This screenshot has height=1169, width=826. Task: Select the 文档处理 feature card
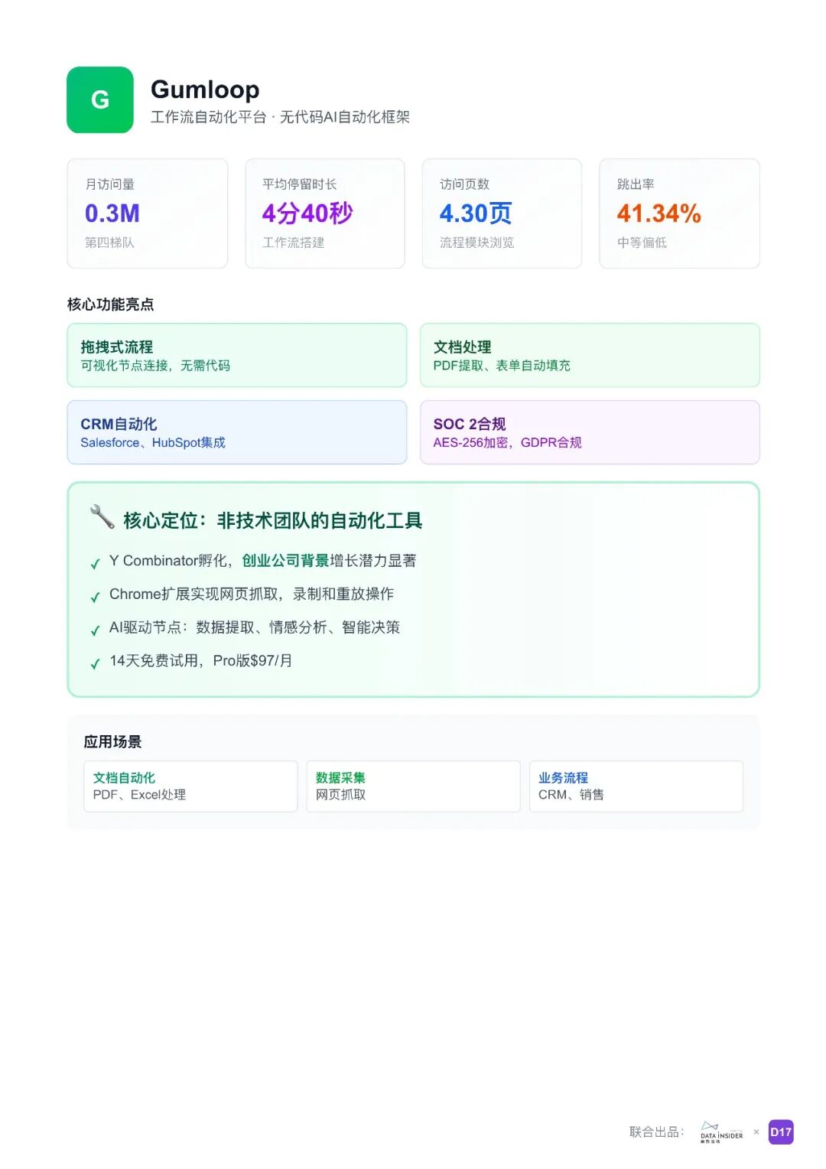pos(590,355)
